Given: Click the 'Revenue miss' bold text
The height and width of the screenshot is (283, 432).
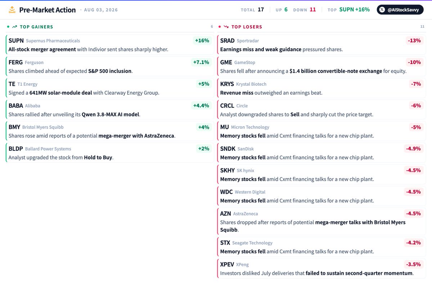Looking at the screenshot, I should click(237, 93).
